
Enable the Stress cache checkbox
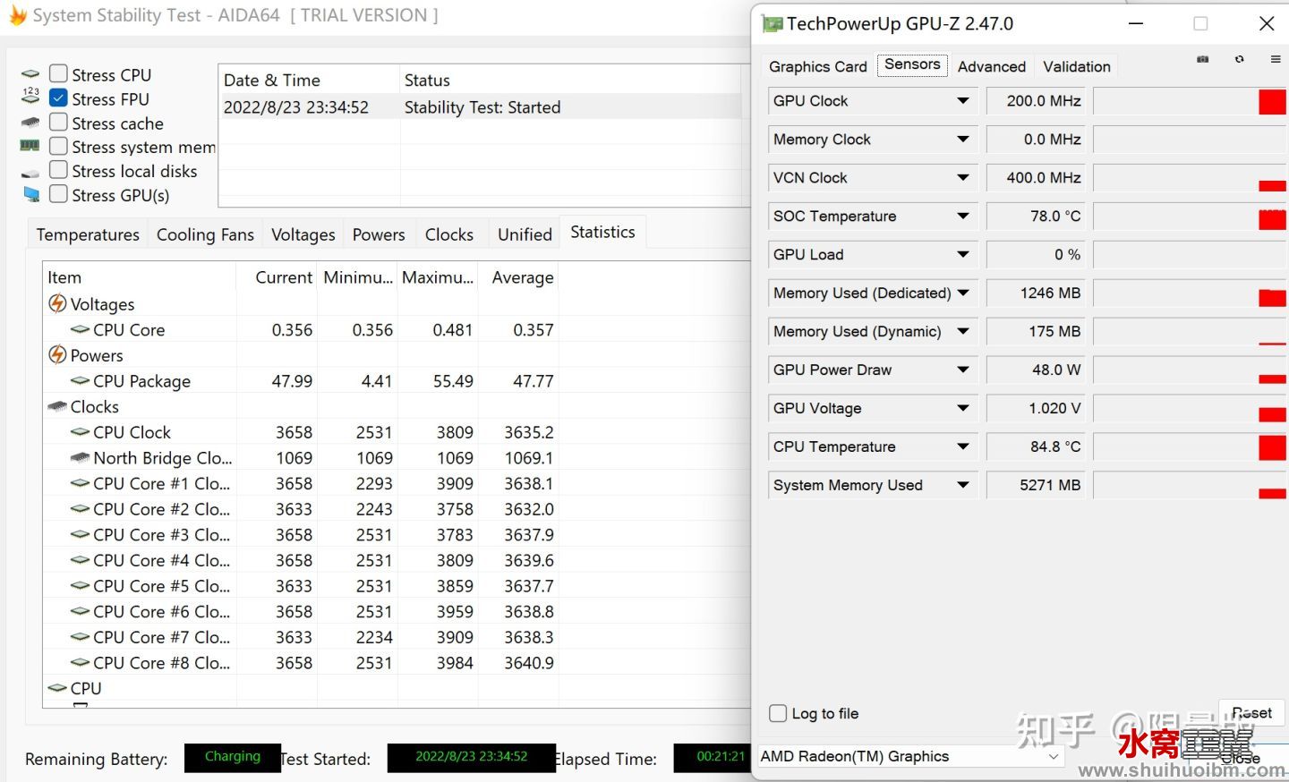(x=58, y=122)
